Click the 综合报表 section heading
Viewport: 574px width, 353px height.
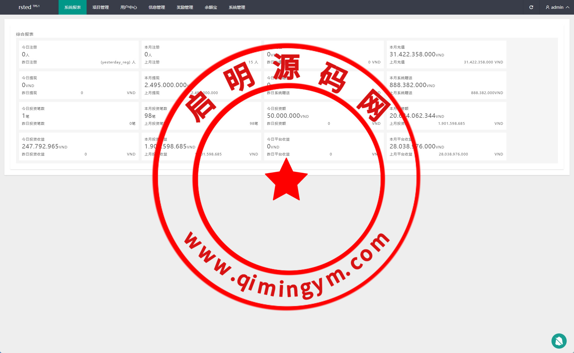pyautogui.click(x=25, y=34)
